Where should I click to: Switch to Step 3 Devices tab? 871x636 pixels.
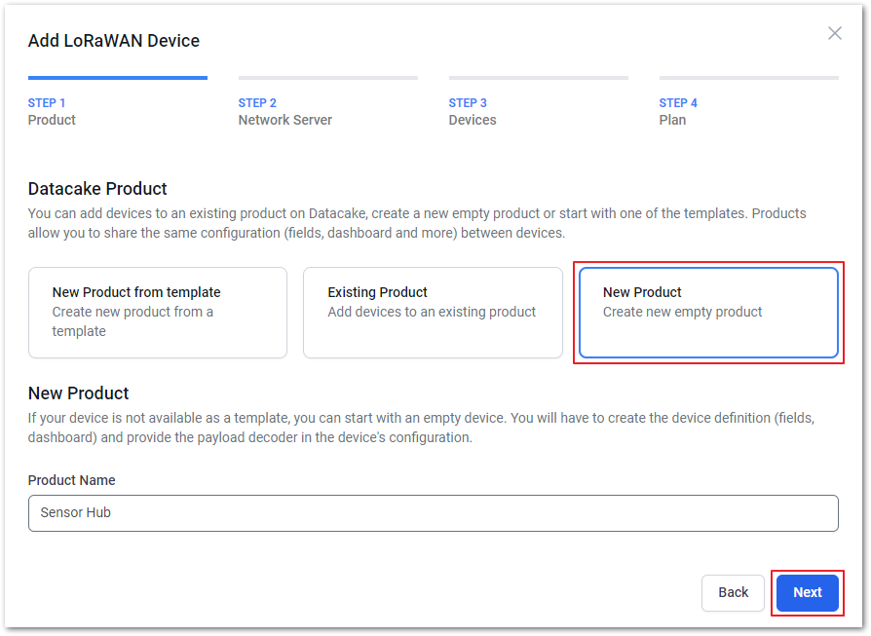click(x=473, y=112)
